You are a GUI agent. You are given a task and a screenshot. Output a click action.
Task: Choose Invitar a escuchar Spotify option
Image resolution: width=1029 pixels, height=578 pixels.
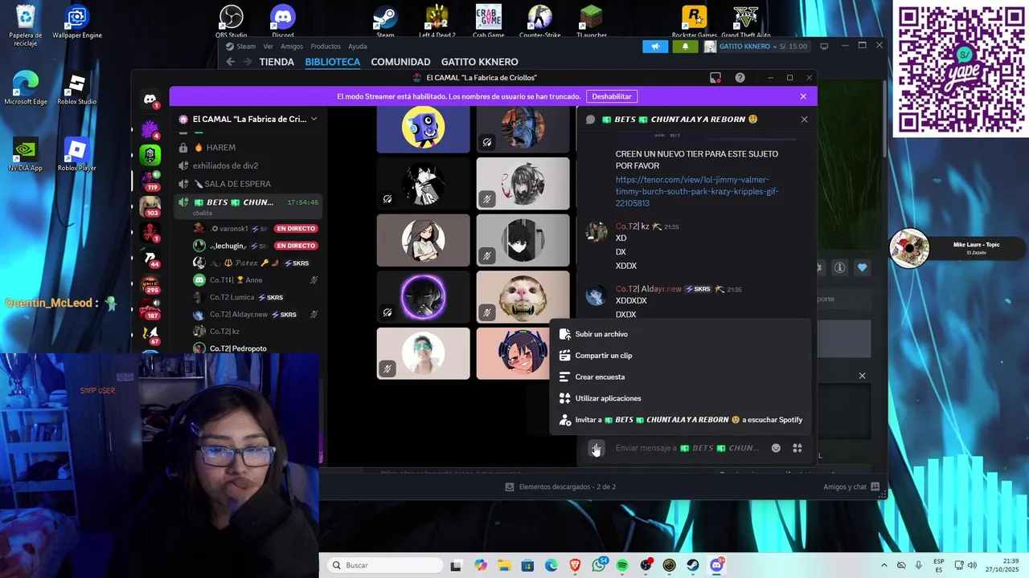coord(681,420)
